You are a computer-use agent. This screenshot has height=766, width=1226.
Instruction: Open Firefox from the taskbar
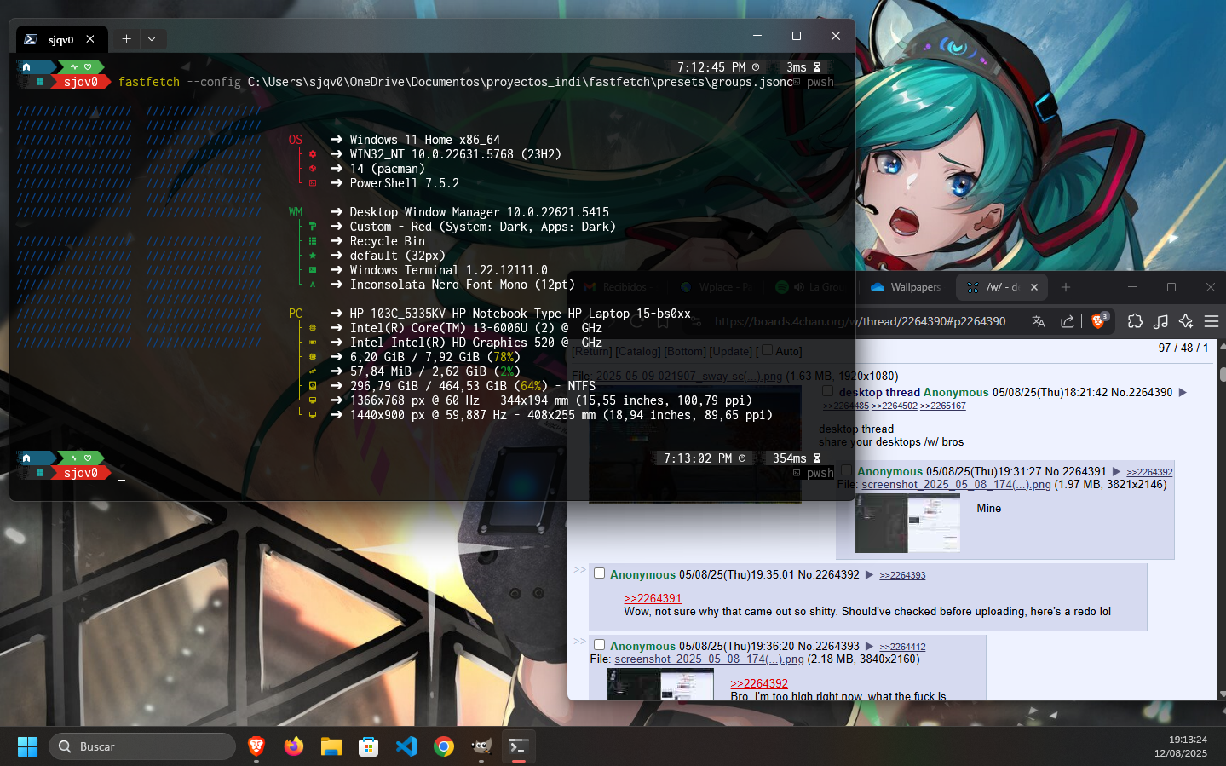[294, 746]
